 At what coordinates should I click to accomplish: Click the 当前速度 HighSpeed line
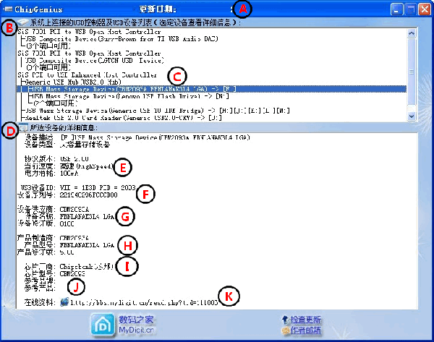tap(69, 166)
